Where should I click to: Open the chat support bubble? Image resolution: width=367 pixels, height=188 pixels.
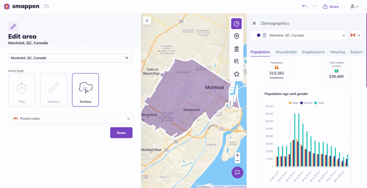(237, 172)
